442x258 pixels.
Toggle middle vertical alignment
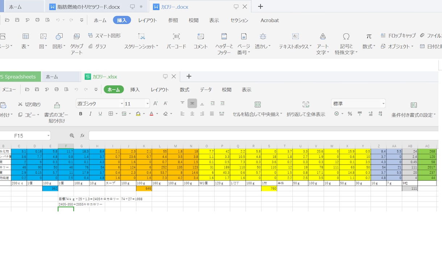192,103
